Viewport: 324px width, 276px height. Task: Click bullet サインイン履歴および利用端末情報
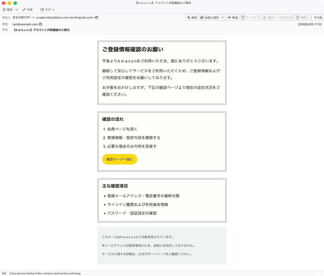click(x=138, y=205)
